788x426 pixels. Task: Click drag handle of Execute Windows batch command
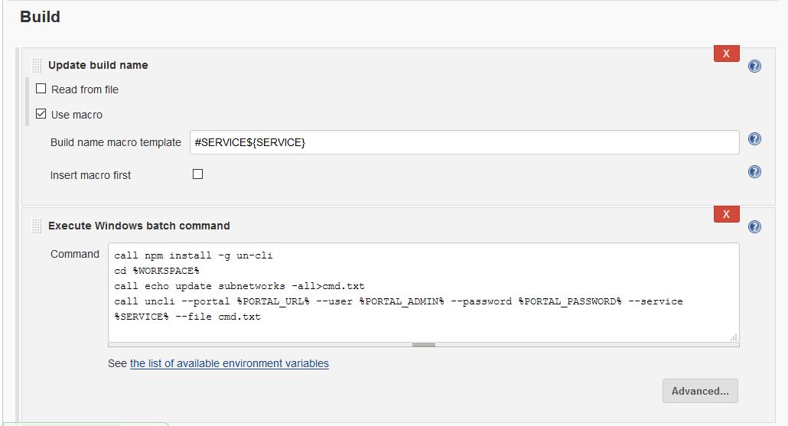[x=37, y=226]
